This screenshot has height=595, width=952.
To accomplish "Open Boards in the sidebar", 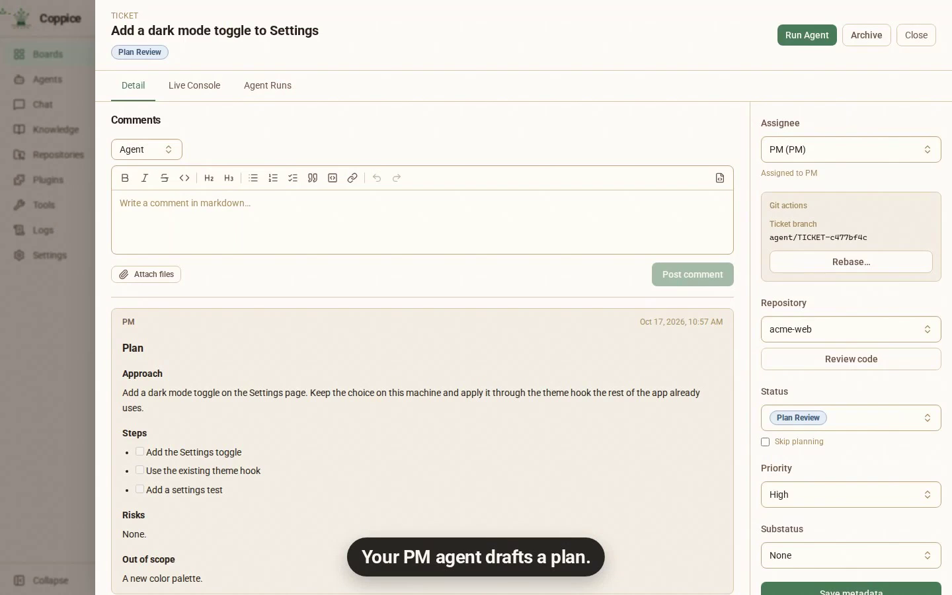I will [48, 54].
